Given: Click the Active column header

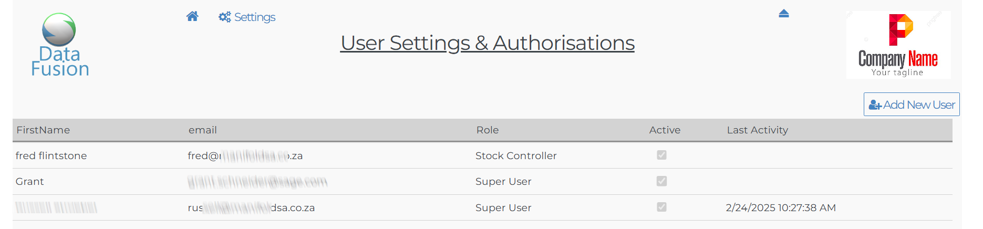Looking at the screenshot, I should (665, 130).
